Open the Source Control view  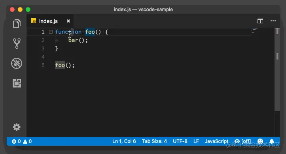pos(17,44)
